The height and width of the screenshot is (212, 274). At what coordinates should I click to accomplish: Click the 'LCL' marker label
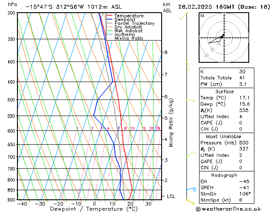tap(171, 196)
